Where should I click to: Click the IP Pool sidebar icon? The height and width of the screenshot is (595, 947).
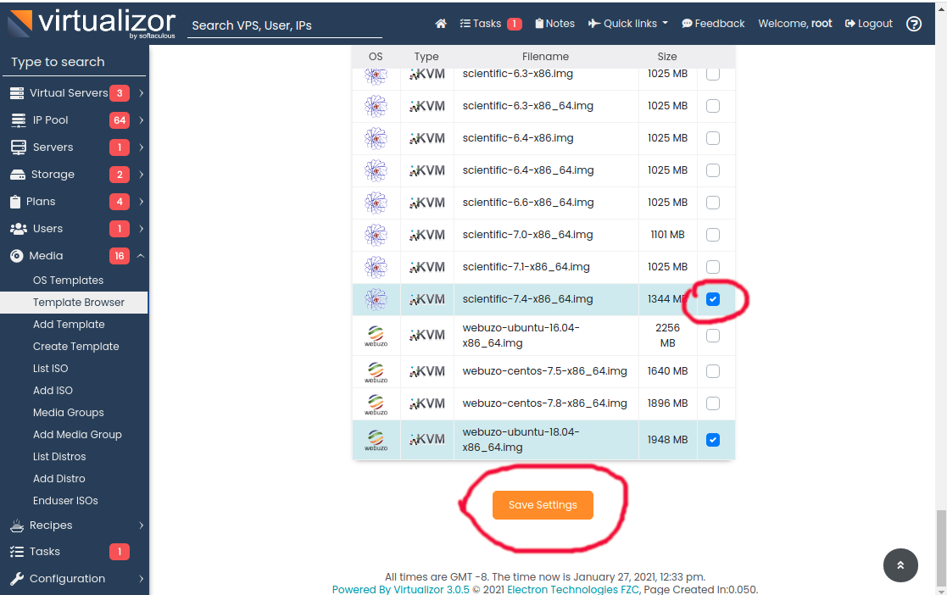click(x=18, y=120)
